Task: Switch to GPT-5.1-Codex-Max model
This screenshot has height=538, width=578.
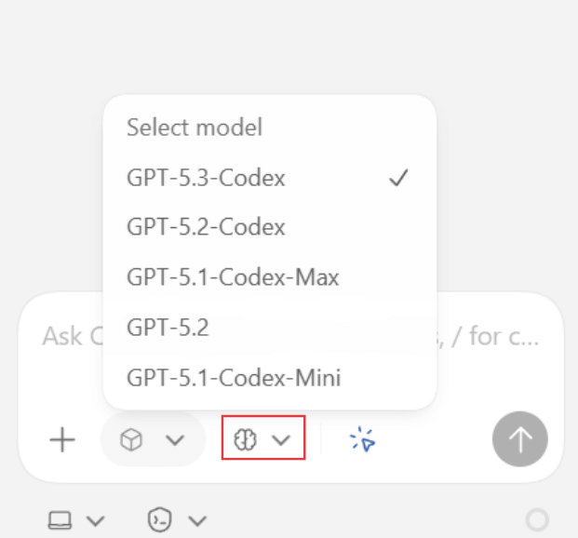Action: point(233,277)
